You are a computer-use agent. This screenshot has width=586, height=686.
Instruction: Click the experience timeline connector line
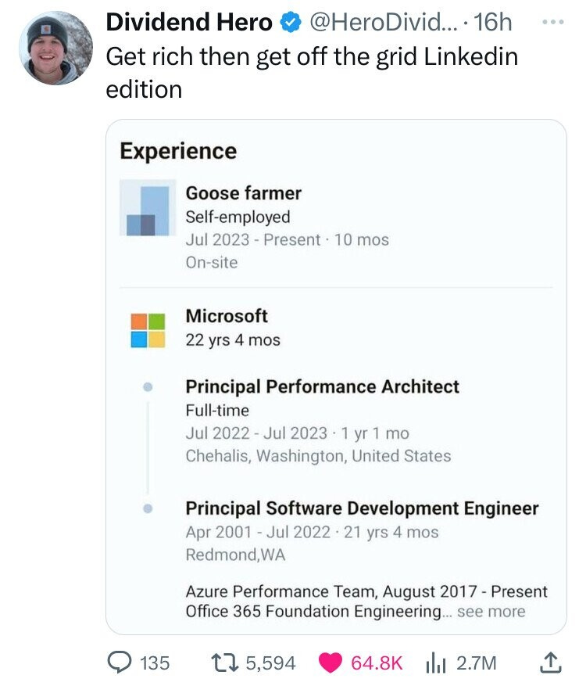[x=148, y=446]
